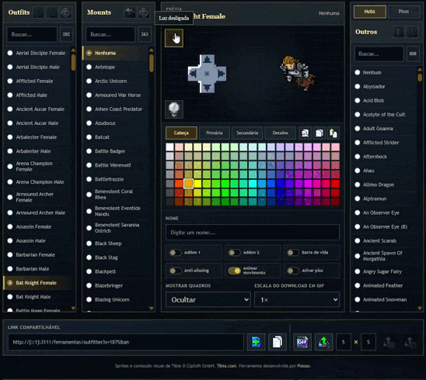Click the down arrow of the Mounts list
Image resolution: width=426 pixels, height=380 pixels.
[x=152, y=308]
